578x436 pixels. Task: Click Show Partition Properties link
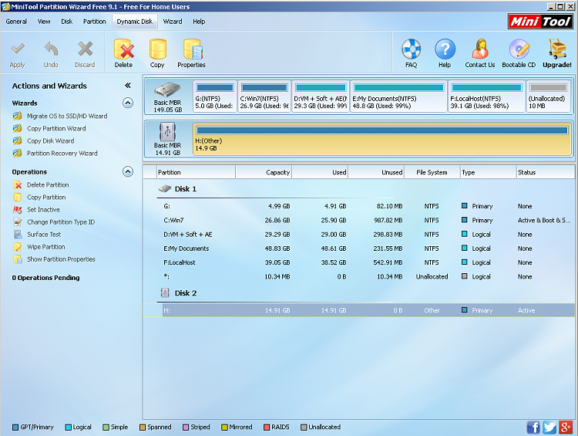tap(61, 259)
